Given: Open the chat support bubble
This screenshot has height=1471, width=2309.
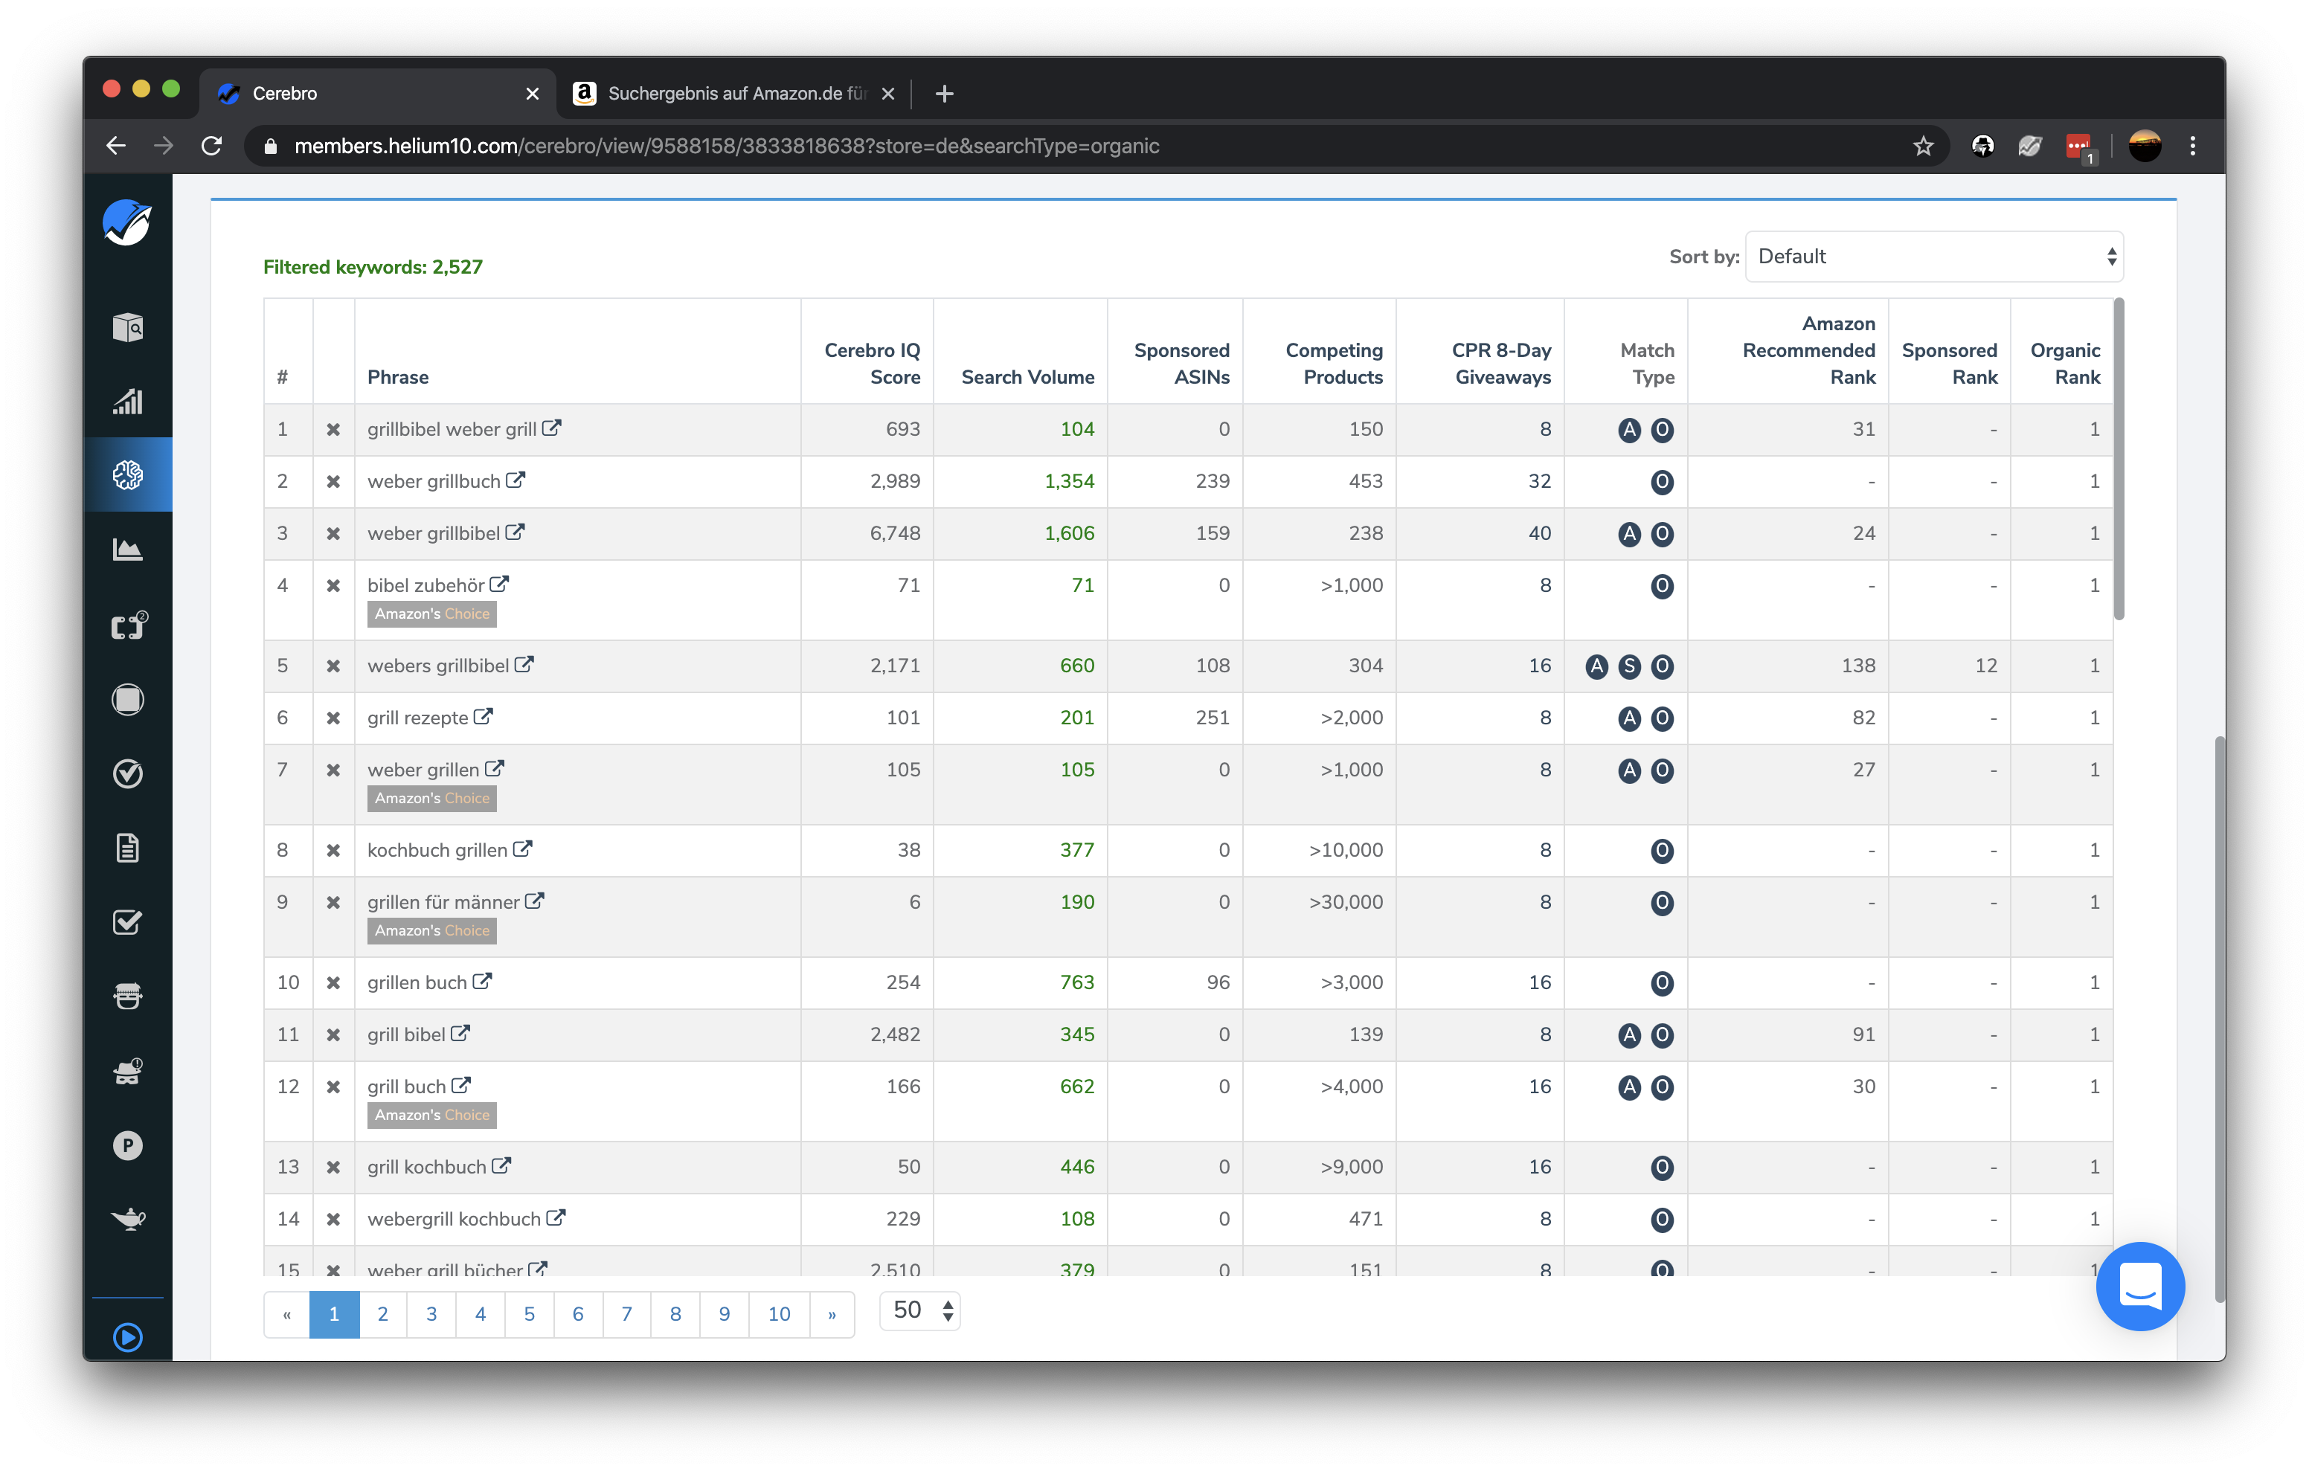Looking at the screenshot, I should coord(2139,1286).
